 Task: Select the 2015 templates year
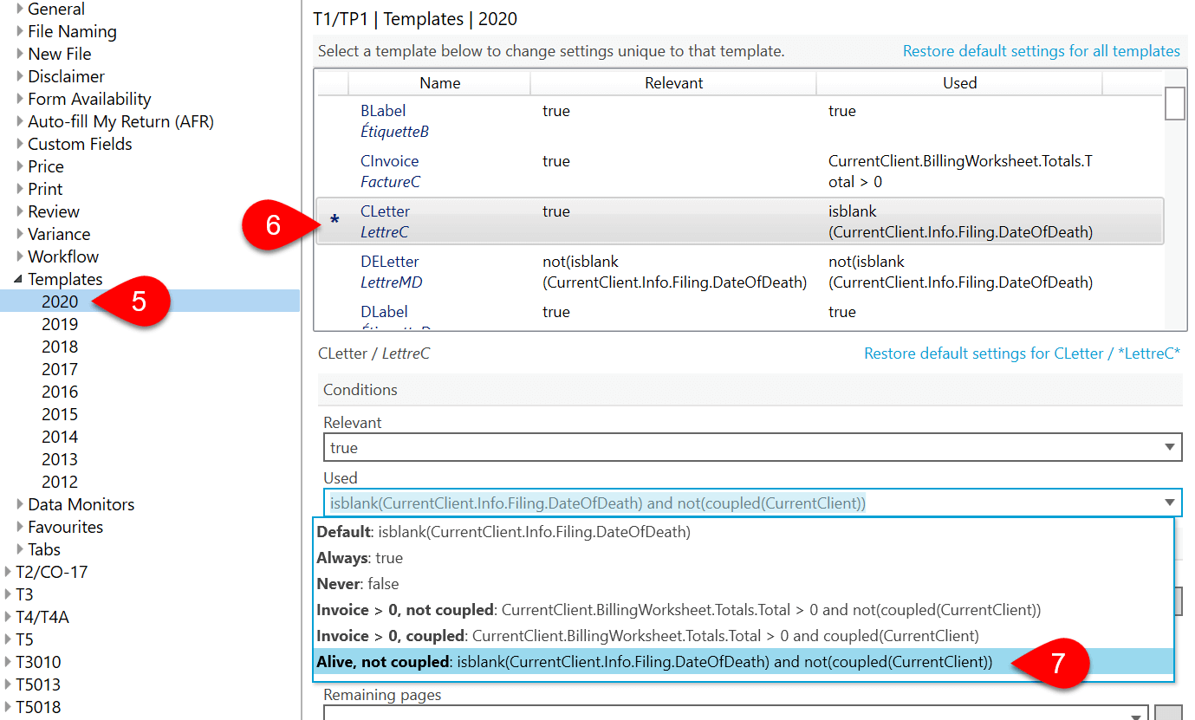point(60,414)
